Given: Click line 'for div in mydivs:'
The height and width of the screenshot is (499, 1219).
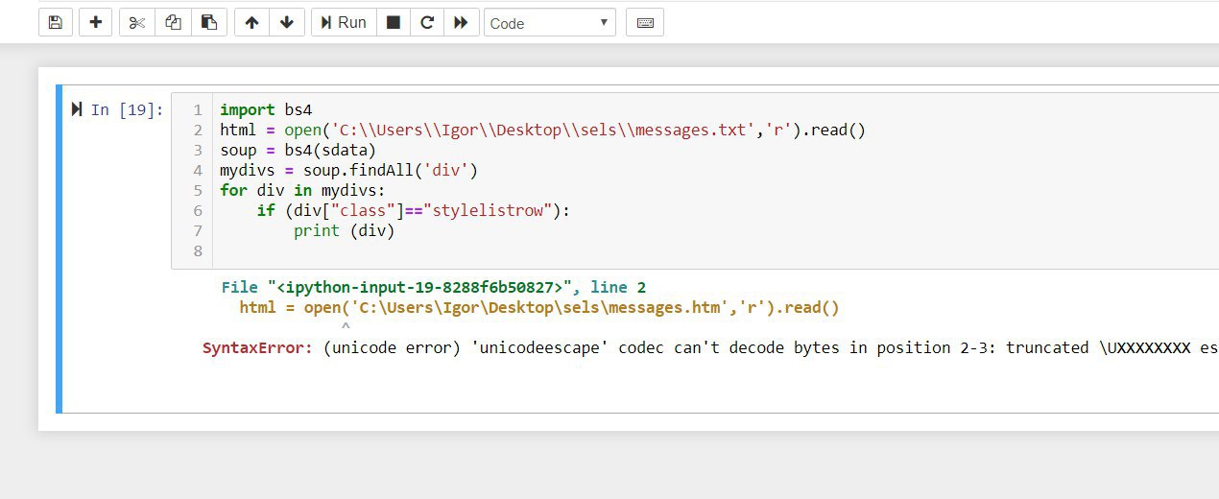Looking at the screenshot, I should pyautogui.click(x=302, y=191).
